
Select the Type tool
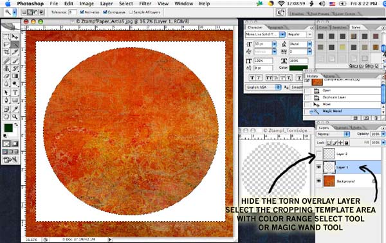(15, 93)
